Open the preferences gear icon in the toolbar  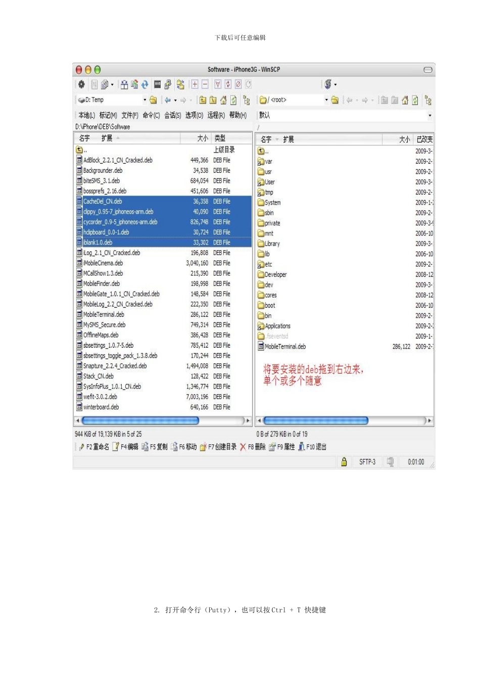click(81, 84)
